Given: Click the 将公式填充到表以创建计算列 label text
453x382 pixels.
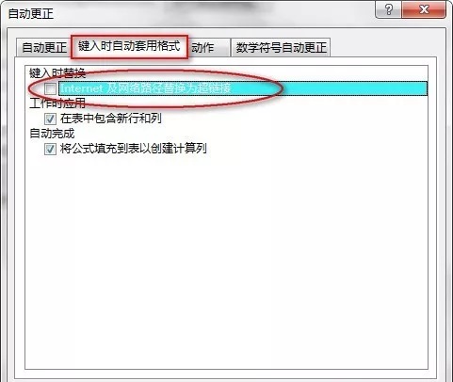Looking at the screenshot, I should point(134,149).
